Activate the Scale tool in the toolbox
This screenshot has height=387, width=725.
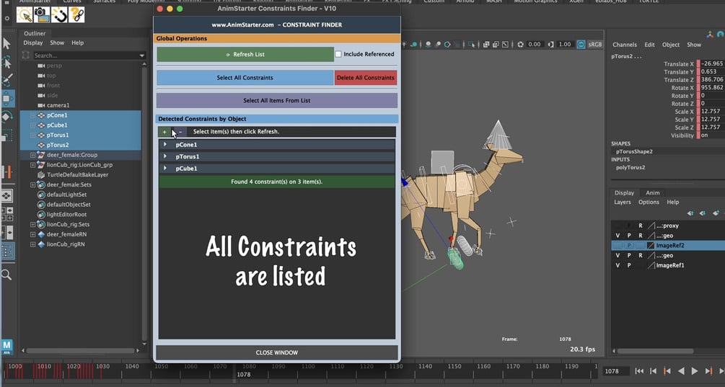pyautogui.click(x=7, y=135)
